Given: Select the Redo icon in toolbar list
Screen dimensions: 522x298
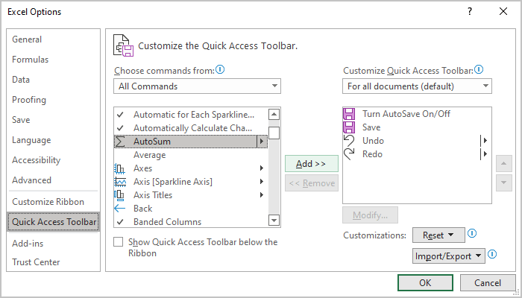Looking at the screenshot, I should (349, 154).
